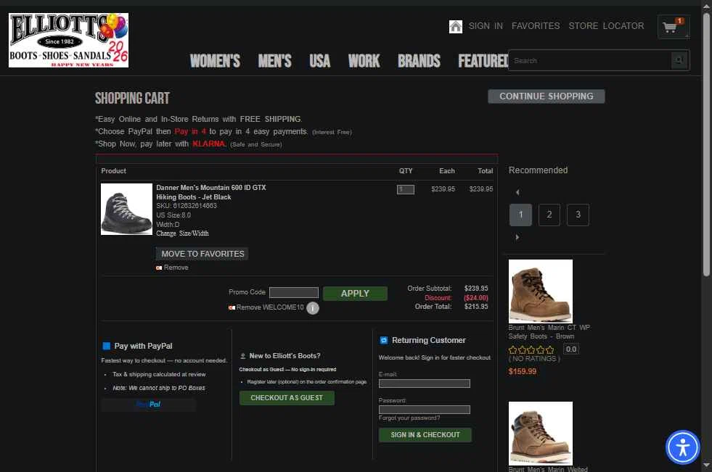Click Danner Men's Mountain 600 product title
Image resolution: width=712 pixels, height=472 pixels.
click(x=211, y=192)
